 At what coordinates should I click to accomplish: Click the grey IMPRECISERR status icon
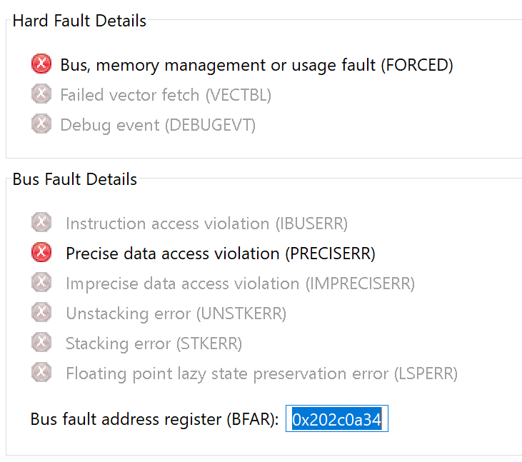[x=41, y=282]
